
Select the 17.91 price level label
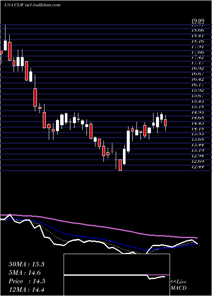tap(198, 47)
